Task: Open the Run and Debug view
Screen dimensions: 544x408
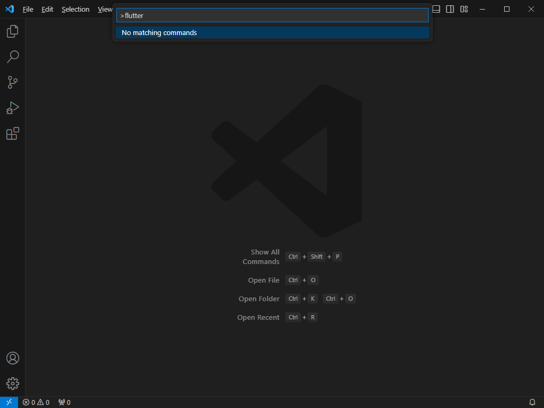Action: click(x=13, y=108)
